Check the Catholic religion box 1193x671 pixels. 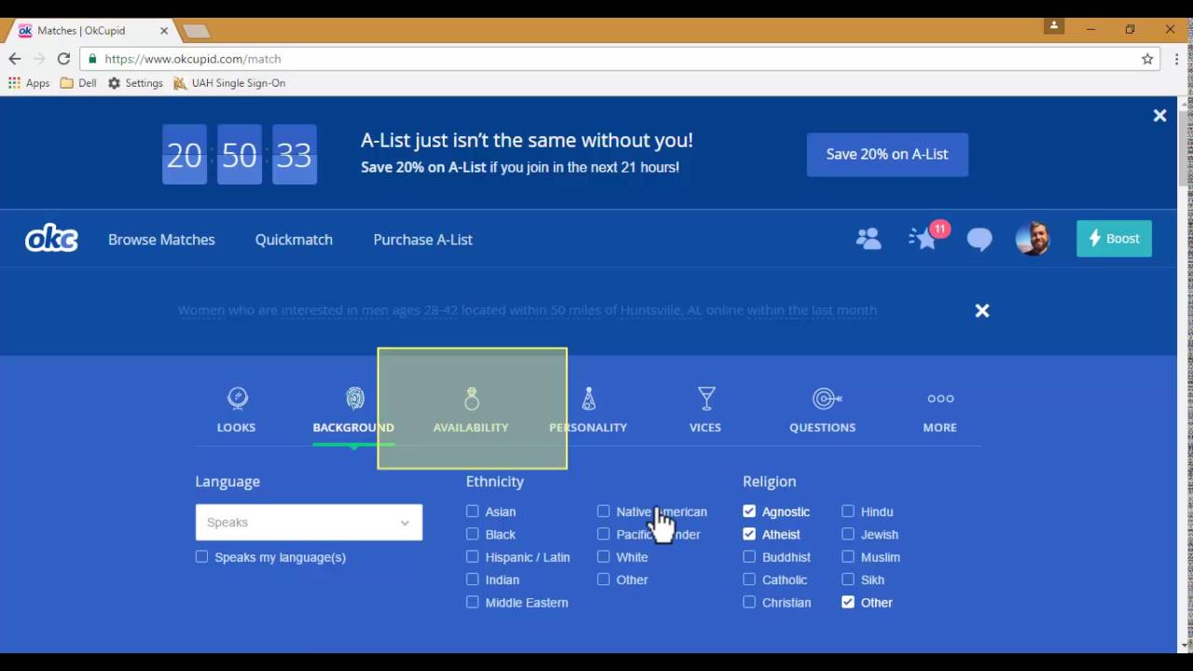click(x=749, y=579)
